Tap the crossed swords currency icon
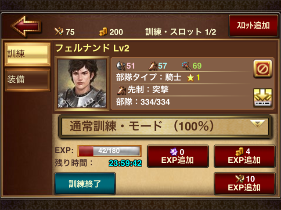 [59, 32]
